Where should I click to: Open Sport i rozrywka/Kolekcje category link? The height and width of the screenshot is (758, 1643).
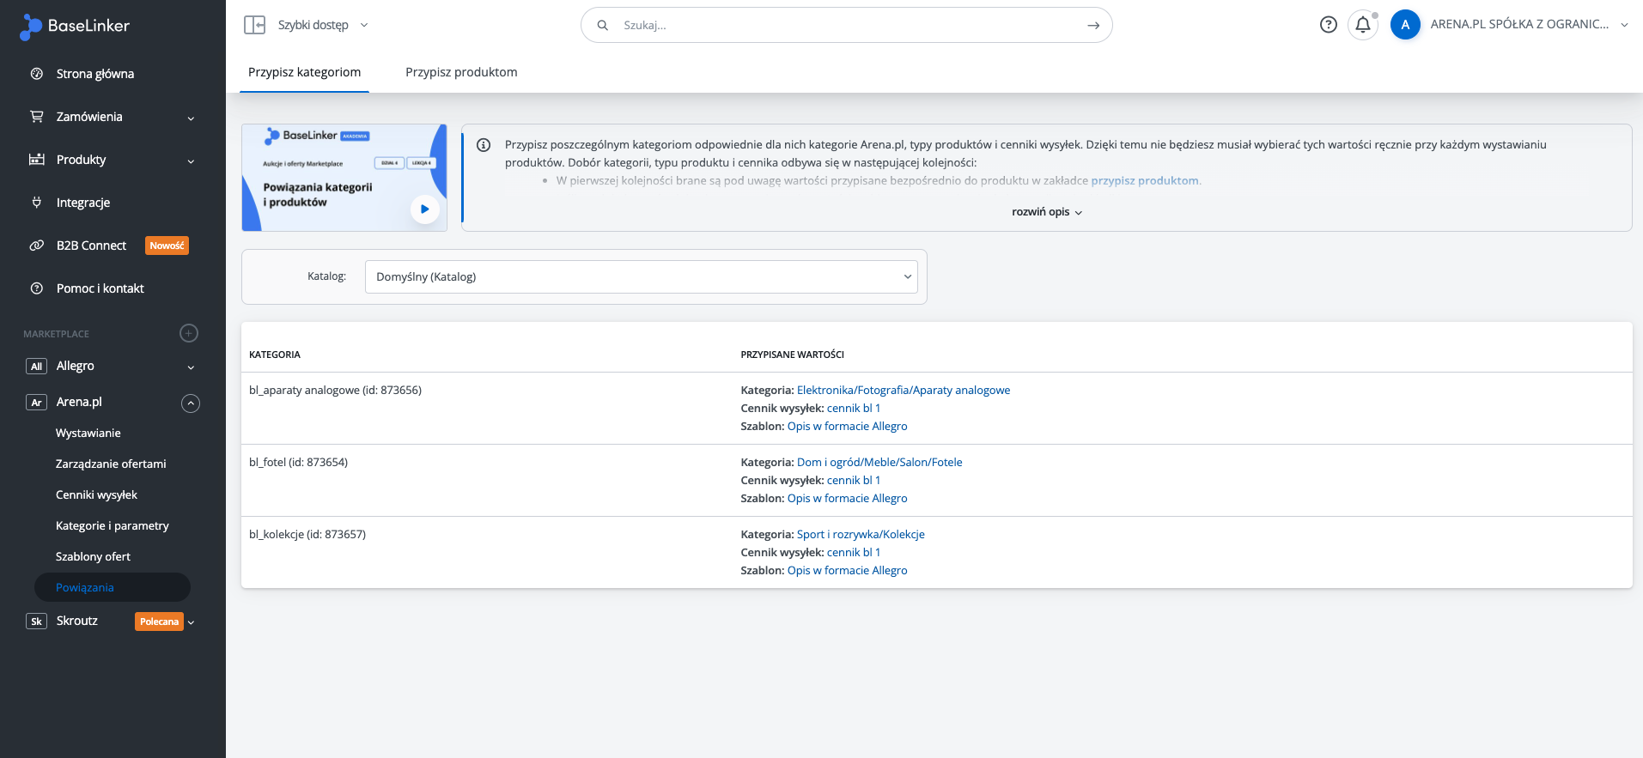coord(861,534)
